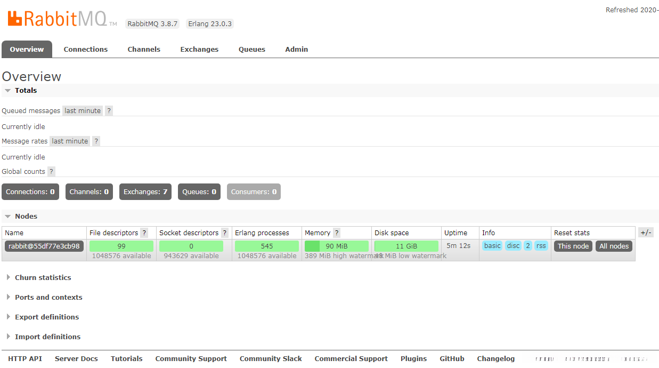Viewport: 659px width, 368px height.
Task: Open the Channels tab
Action: click(x=144, y=49)
